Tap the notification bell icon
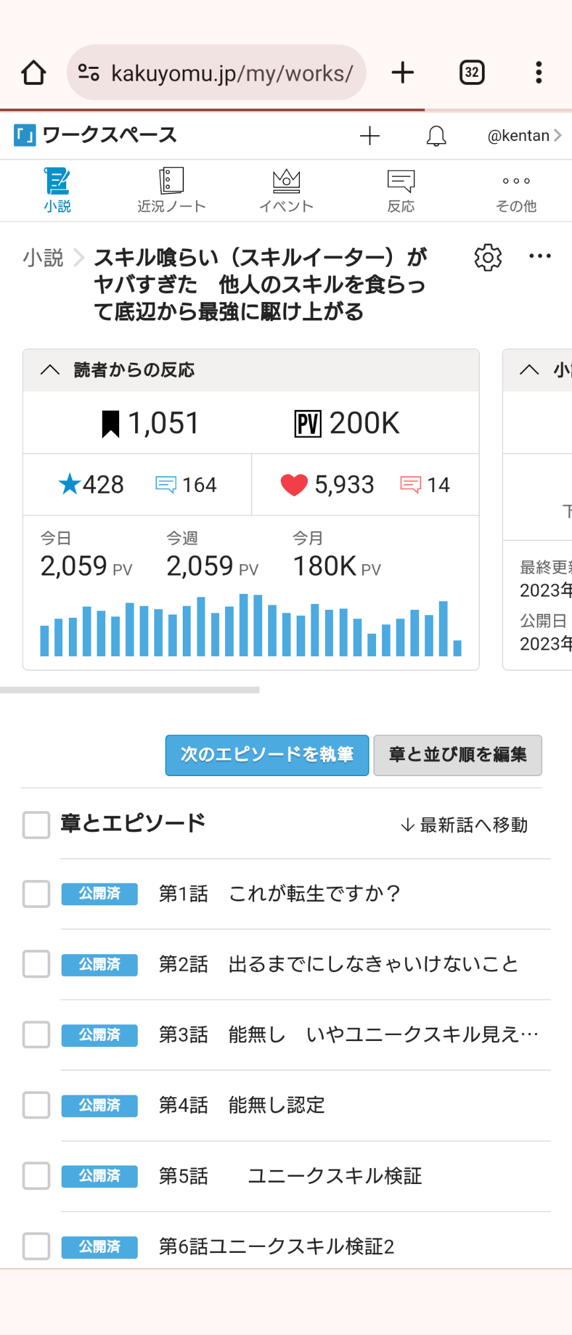572x1335 pixels. [436, 136]
